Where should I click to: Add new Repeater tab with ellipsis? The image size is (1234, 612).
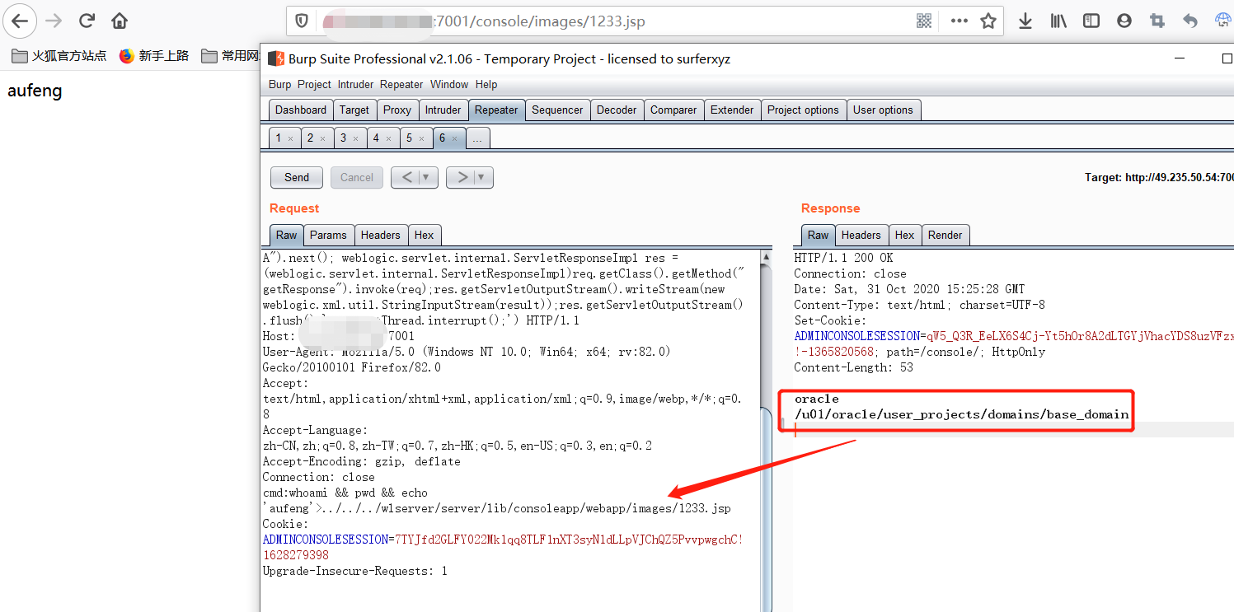(478, 138)
